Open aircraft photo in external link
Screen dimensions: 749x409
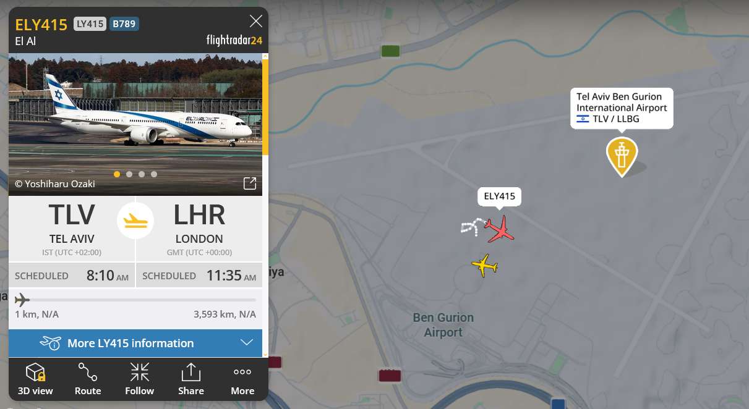tap(250, 183)
